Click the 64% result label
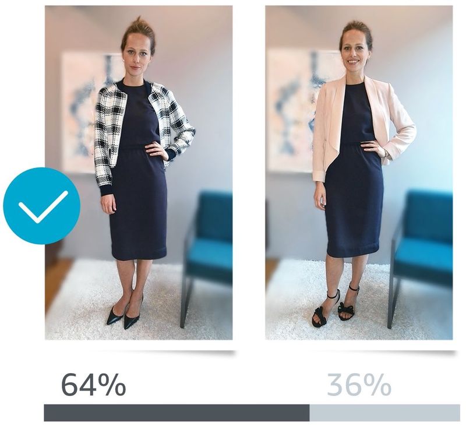 [x=94, y=385]
